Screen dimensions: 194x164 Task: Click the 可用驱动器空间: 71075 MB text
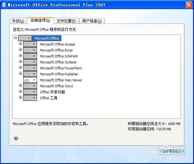149,129
